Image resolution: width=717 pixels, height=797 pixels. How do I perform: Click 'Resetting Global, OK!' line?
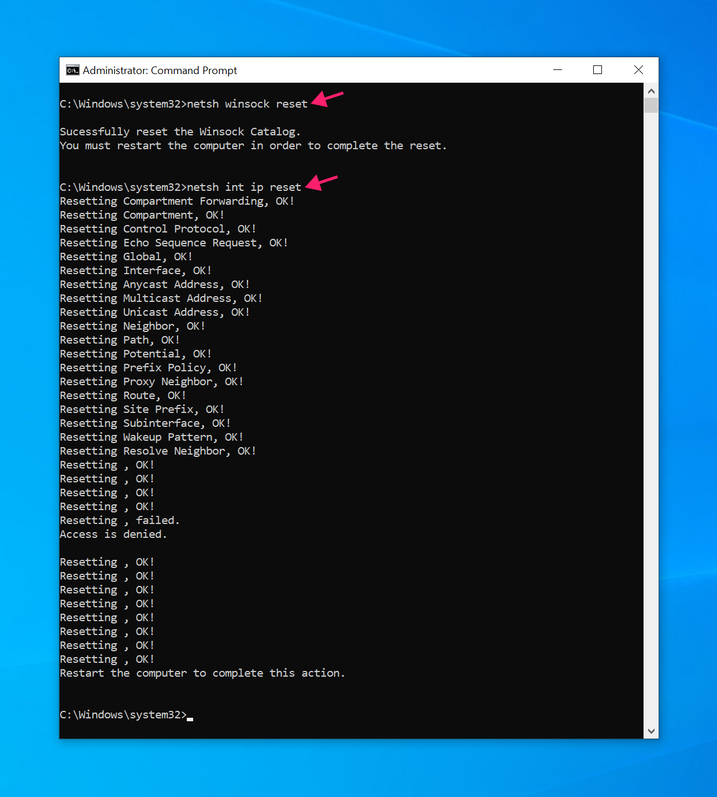coord(126,257)
